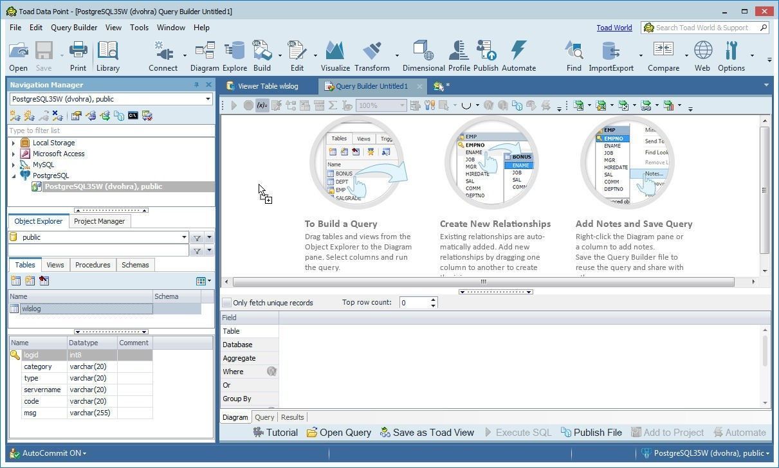Open the Library from the toolbar
779x468 pixels.
(108, 56)
